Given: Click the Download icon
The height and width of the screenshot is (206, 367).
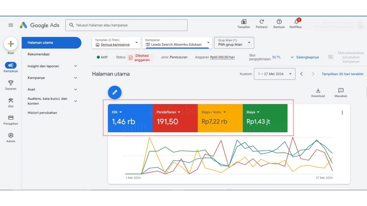Looking at the screenshot, I should 318,91.
